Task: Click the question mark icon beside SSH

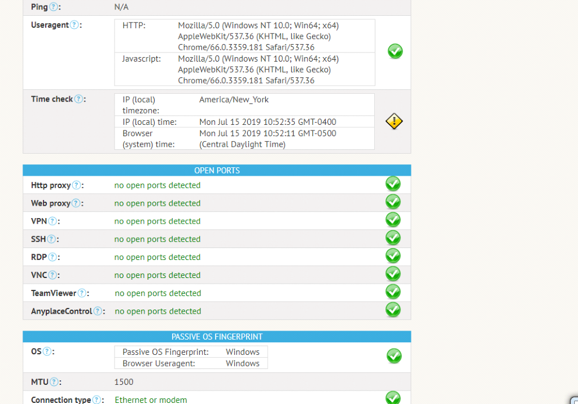Action: tap(51, 240)
